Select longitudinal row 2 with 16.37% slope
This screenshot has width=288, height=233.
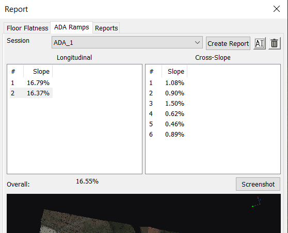[31, 93]
